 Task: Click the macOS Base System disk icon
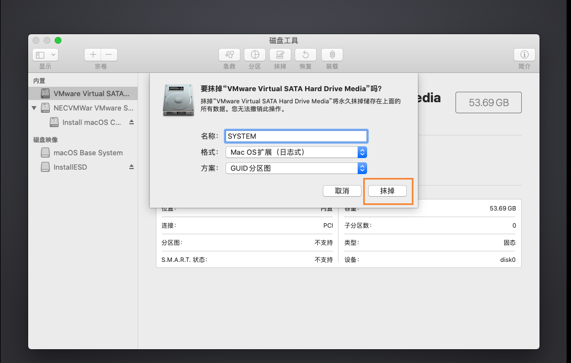(45, 152)
